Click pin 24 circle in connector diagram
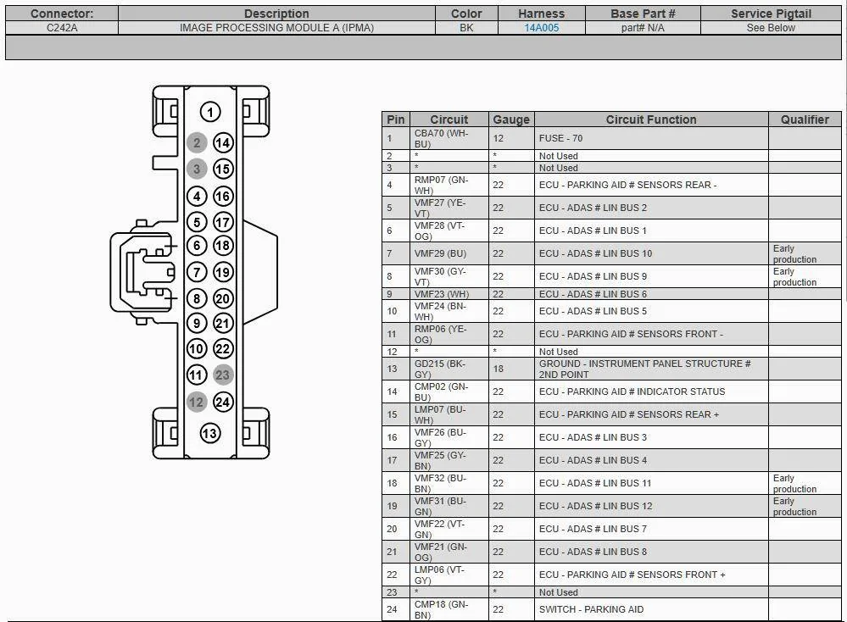 (223, 402)
